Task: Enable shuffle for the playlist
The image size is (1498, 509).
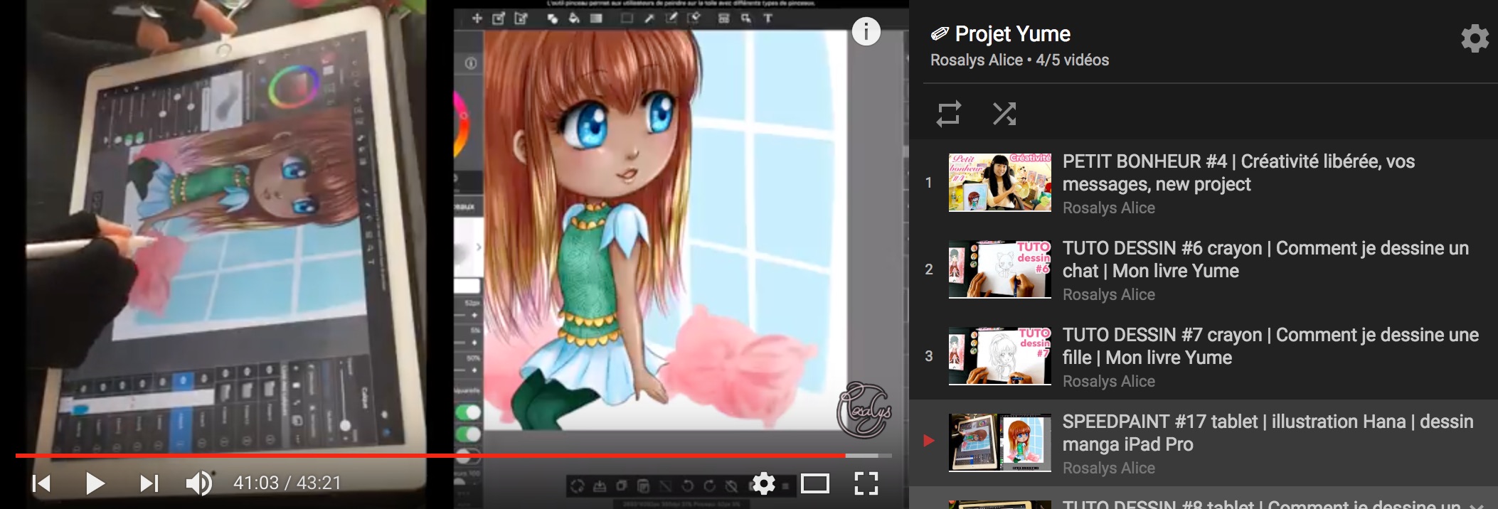Action: click(1004, 114)
